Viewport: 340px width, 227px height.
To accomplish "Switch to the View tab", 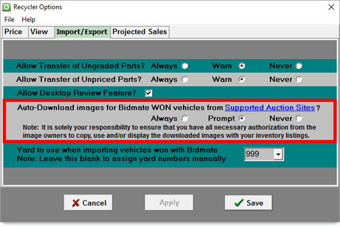I will (41, 32).
